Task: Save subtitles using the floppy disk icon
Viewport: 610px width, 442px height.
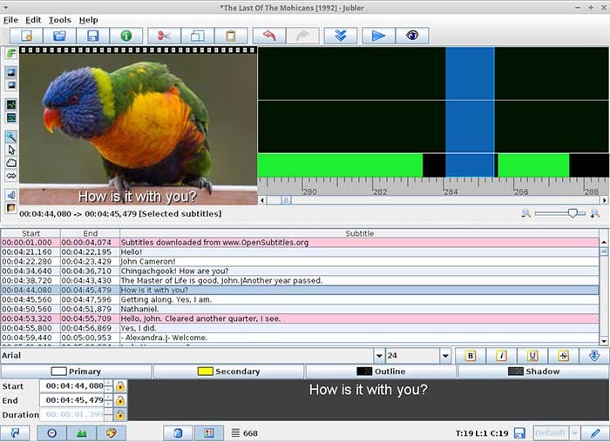Action: tap(92, 36)
